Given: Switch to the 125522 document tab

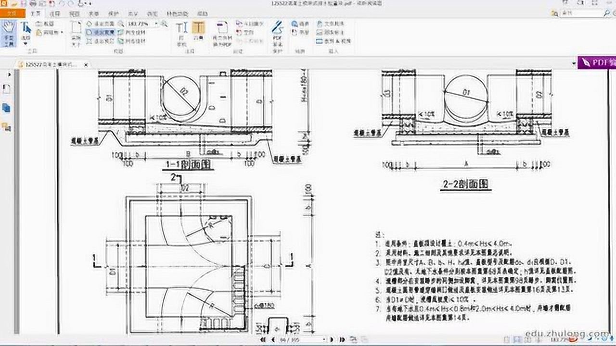Looking at the screenshot, I should 53,64.
